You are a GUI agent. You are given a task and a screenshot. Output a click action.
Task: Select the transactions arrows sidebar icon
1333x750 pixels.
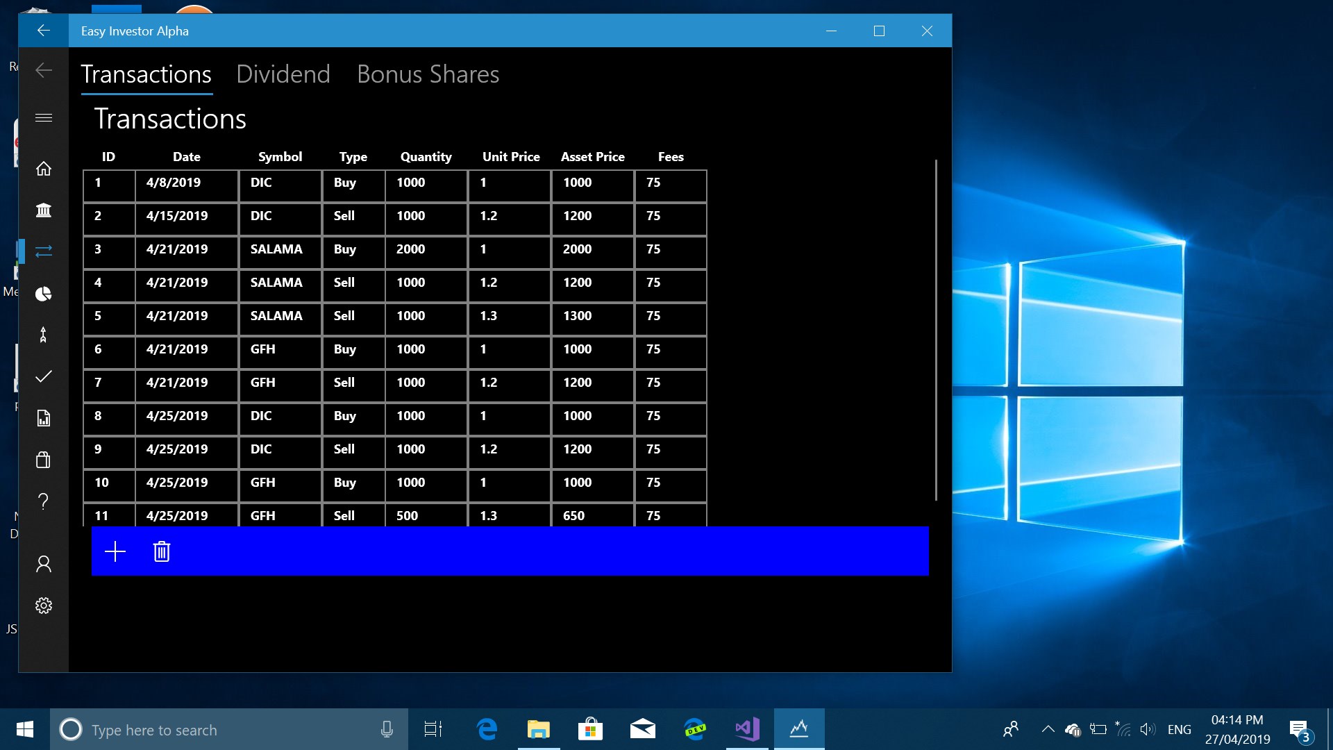tap(44, 251)
